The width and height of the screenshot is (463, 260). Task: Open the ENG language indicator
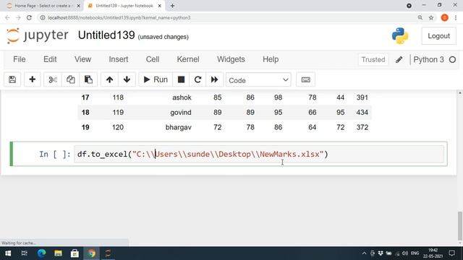(x=415, y=253)
